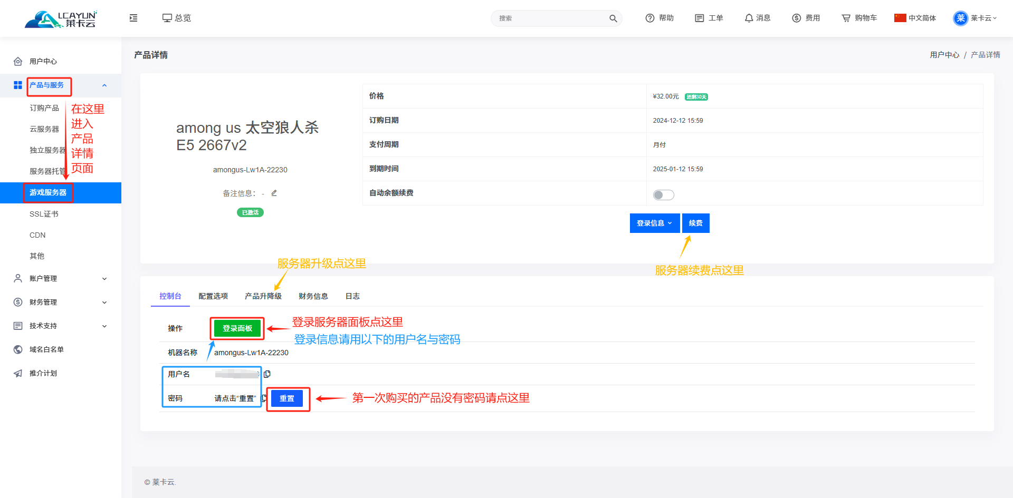Click the 推介计划 paper plane icon
1013x498 pixels.
point(18,373)
